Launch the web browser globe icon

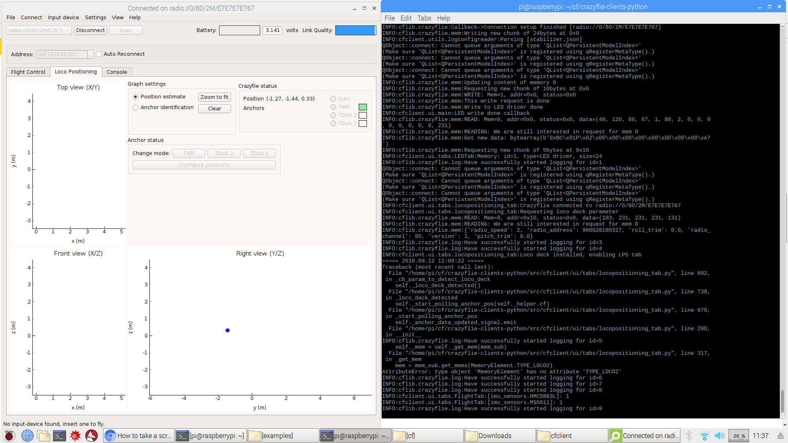coord(27,436)
